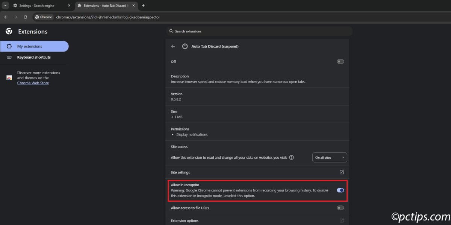Open the On all sites dropdown
The width and height of the screenshot is (451, 225).
pyautogui.click(x=330, y=157)
